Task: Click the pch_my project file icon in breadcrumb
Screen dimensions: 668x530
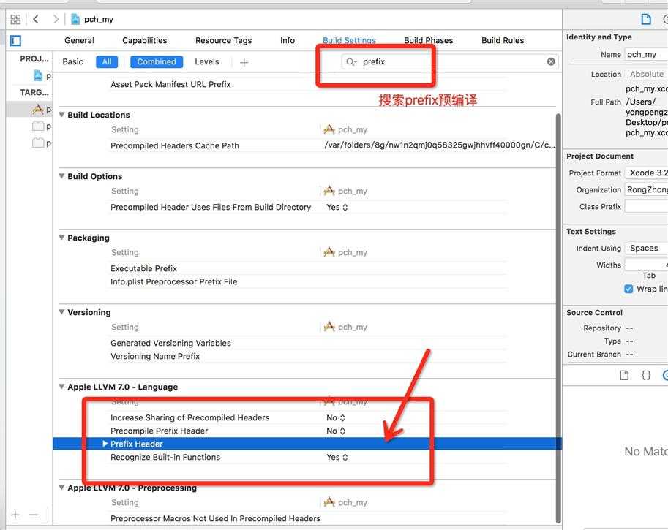Action: (x=75, y=19)
